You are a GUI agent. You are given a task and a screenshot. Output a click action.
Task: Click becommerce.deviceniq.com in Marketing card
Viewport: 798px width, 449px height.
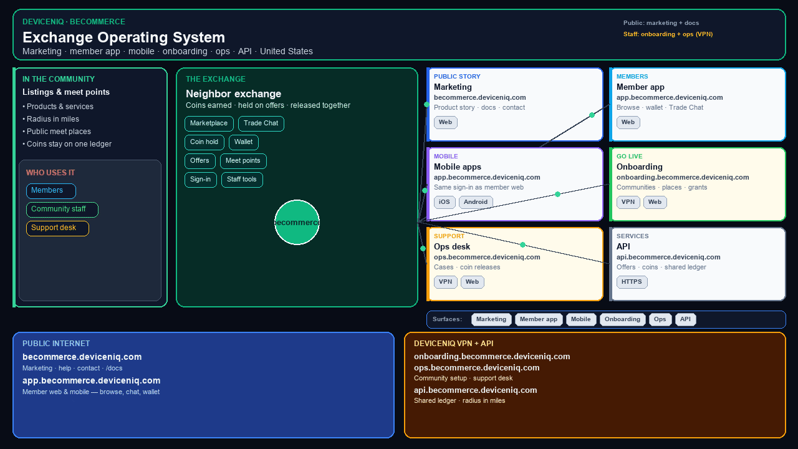tap(480, 97)
